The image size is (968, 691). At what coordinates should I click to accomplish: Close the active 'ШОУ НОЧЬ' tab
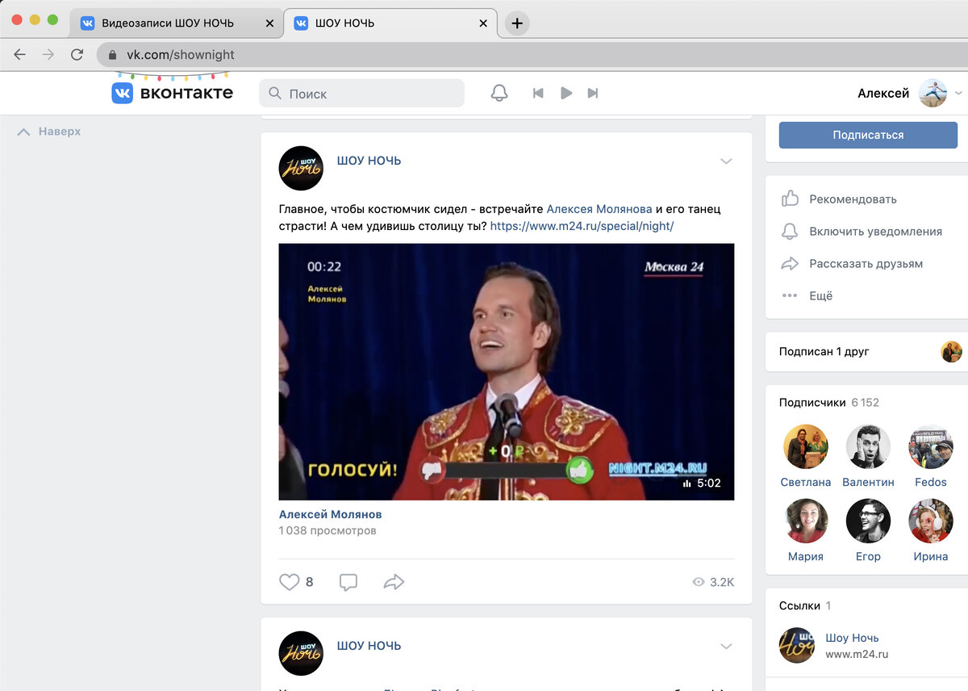[483, 23]
